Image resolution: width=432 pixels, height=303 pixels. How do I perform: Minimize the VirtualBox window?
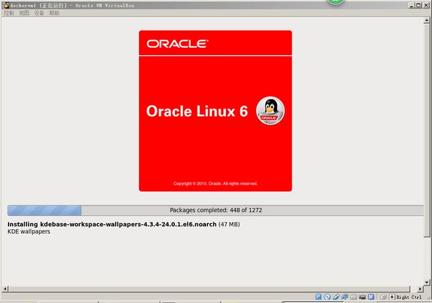point(411,5)
